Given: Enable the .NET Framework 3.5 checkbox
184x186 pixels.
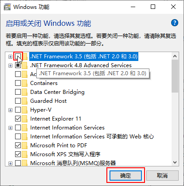Looking at the screenshot, I should [x=18, y=57].
